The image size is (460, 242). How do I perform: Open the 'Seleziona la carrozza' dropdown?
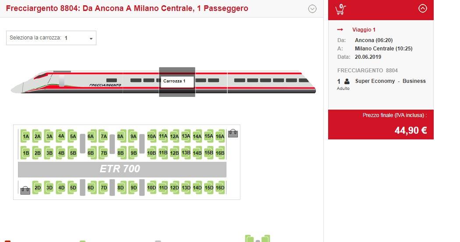(x=51, y=38)
